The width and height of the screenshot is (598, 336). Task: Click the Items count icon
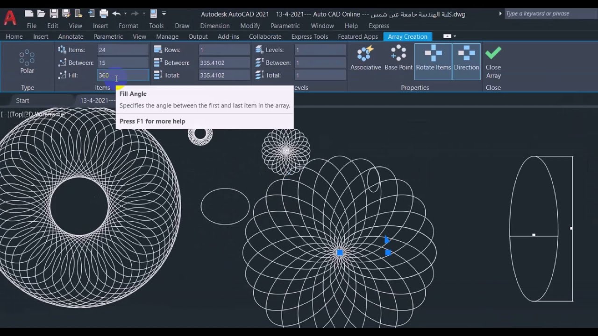click(x=62, y=49)
